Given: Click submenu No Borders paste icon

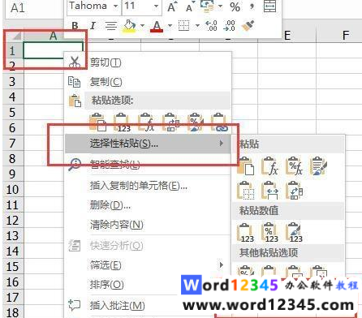Looking at the screenshot, I should click(x=245, y=191).
